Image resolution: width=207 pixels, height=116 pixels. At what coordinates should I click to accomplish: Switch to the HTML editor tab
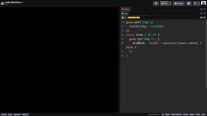(125, 9)
